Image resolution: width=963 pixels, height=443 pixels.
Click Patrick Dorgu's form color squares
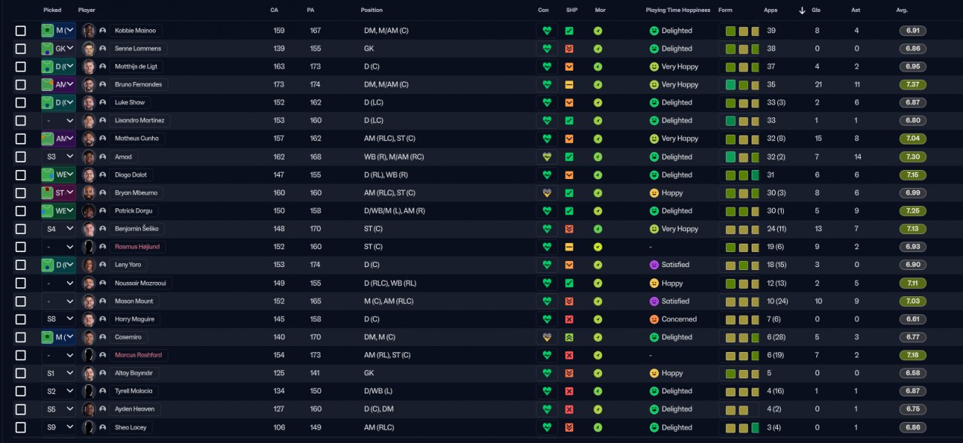pyautogui.click(x=740, y=211)
